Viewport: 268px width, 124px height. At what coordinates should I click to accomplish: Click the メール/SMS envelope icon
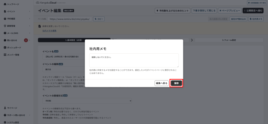click(x=5, y=33)
